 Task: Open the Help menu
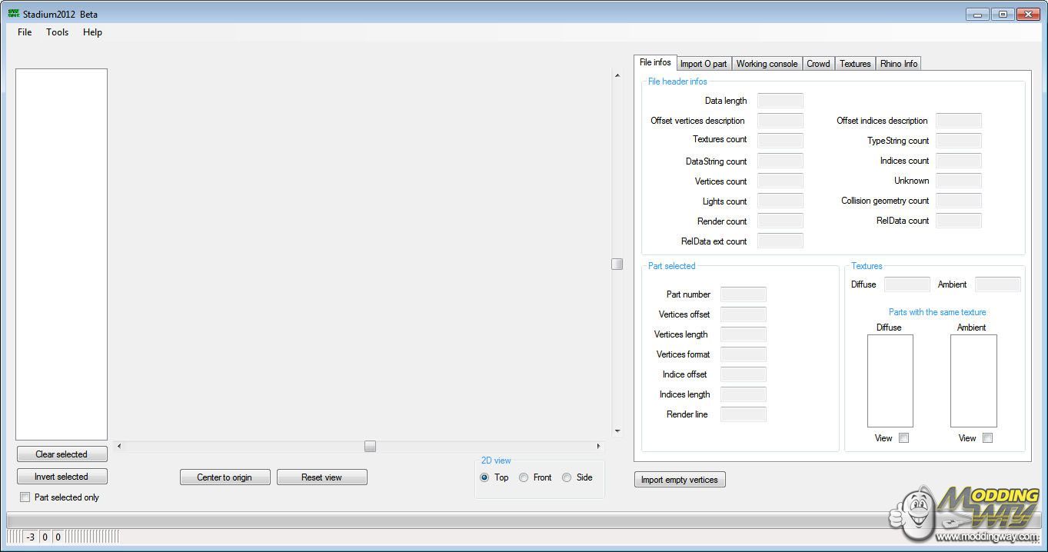coord(92,32)
